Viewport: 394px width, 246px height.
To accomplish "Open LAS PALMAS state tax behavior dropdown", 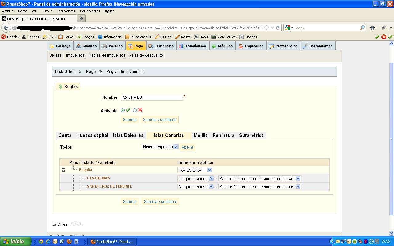I will (259, 178).
